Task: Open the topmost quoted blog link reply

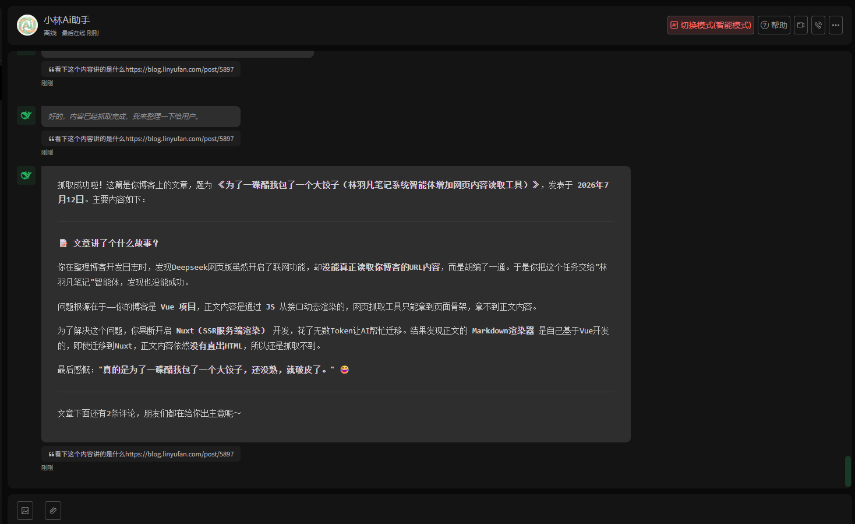Action: point(141,69)
